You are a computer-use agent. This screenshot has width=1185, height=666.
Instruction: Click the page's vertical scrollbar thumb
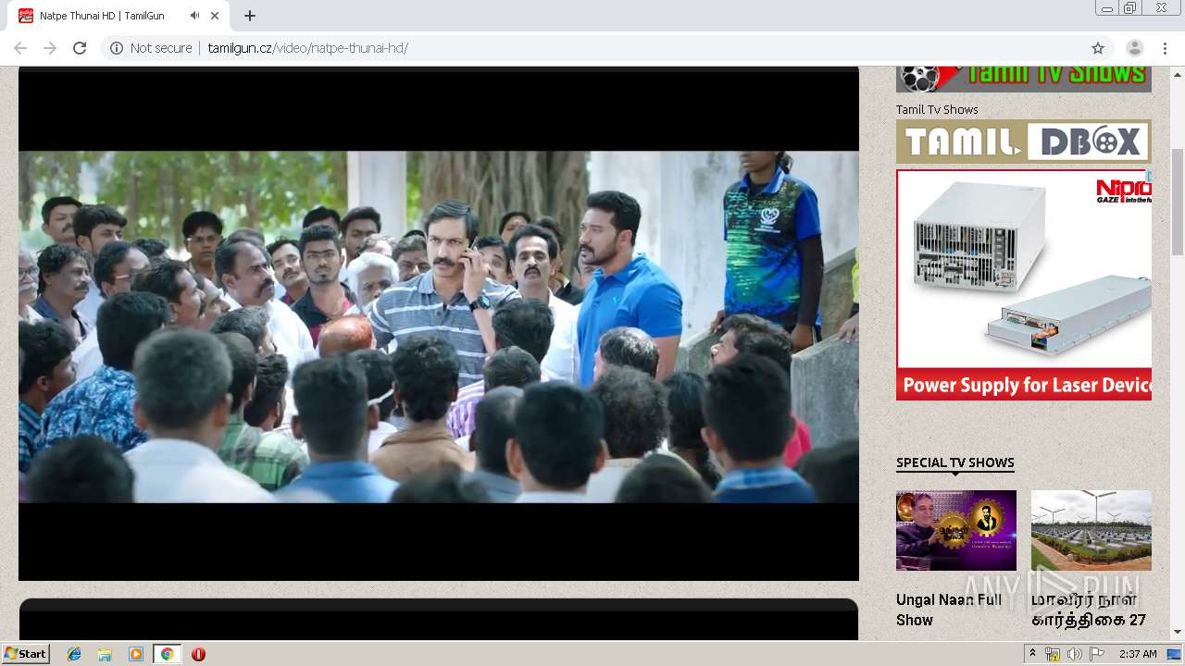(x=1178, y=201)
